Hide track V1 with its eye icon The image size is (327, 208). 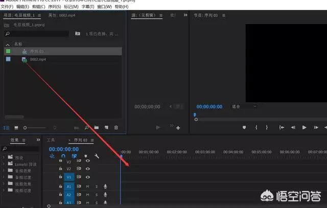88,177
